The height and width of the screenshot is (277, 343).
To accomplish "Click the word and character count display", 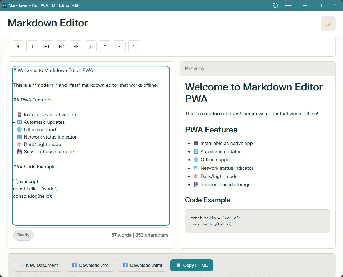I will pos(140,235).
